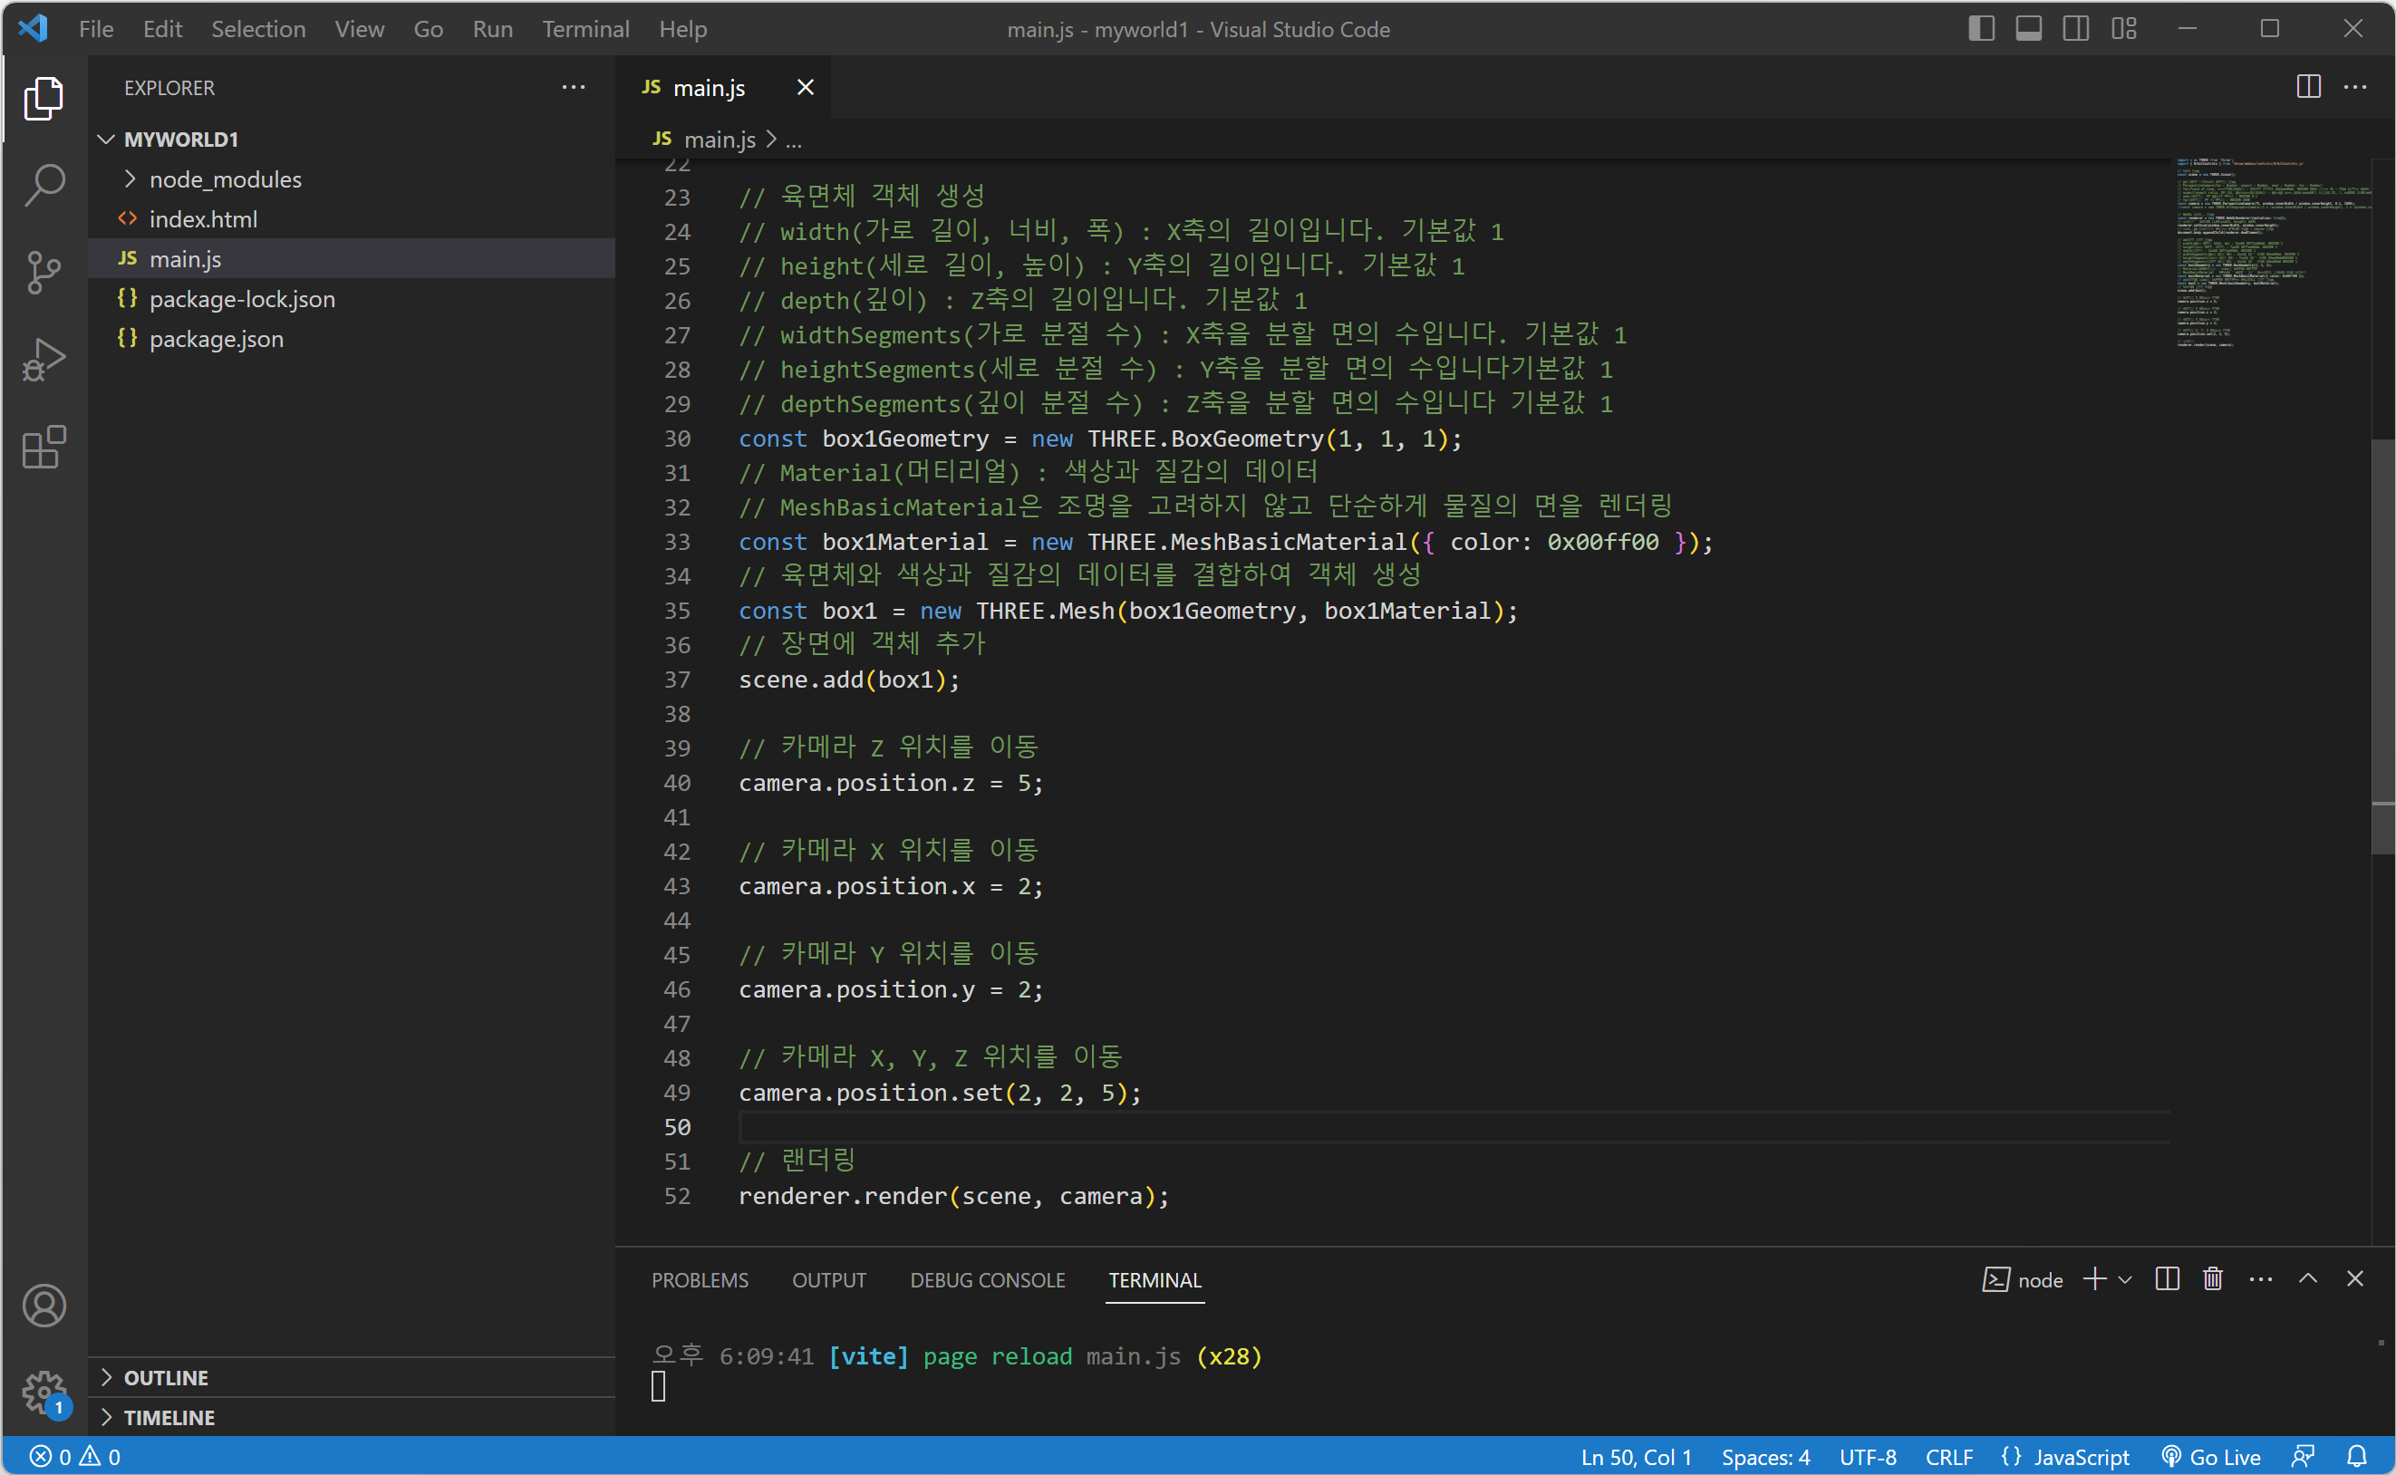The width and height of the screenshot is (2396, 1475).
Task: Open the Manage gear settings icon
Action: click(43, 1392)
